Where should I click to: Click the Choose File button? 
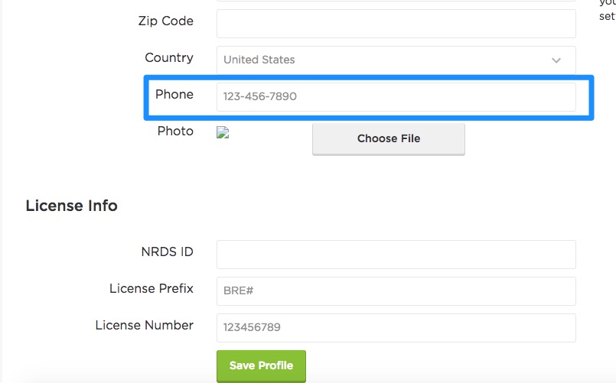point(389,139)
